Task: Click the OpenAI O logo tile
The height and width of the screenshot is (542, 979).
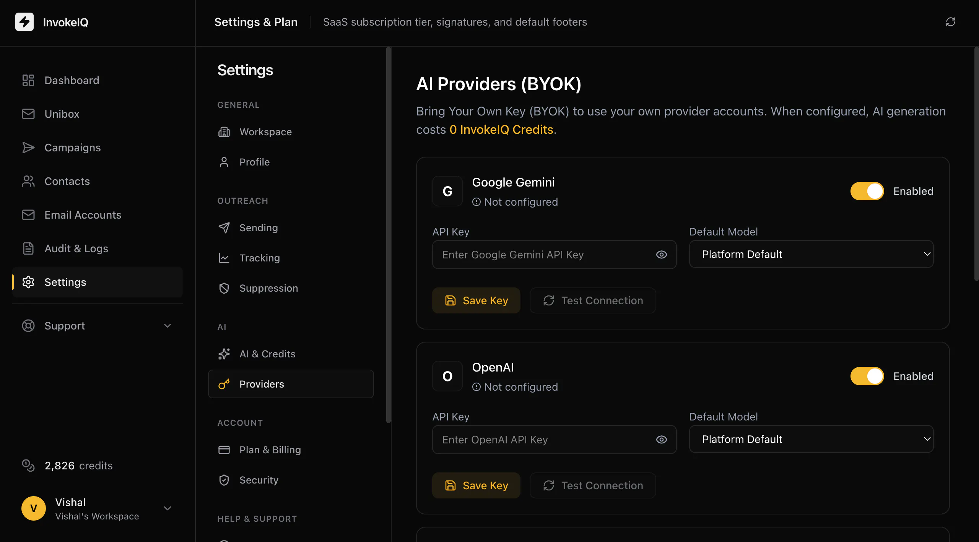Action: [x=447, y=376]
